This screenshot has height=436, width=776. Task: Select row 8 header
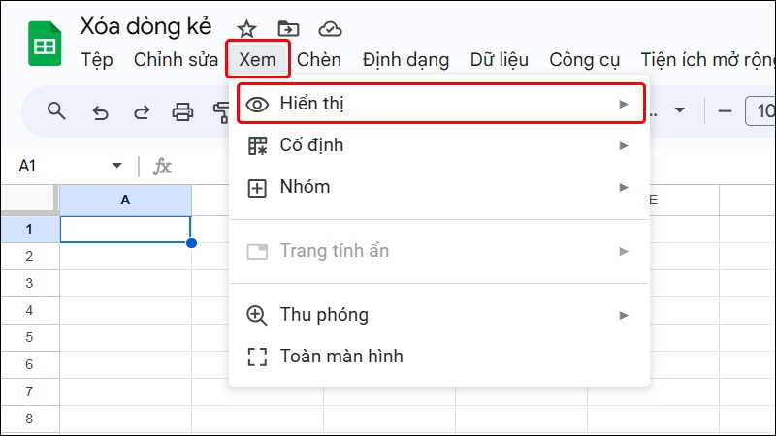(30, 419)
